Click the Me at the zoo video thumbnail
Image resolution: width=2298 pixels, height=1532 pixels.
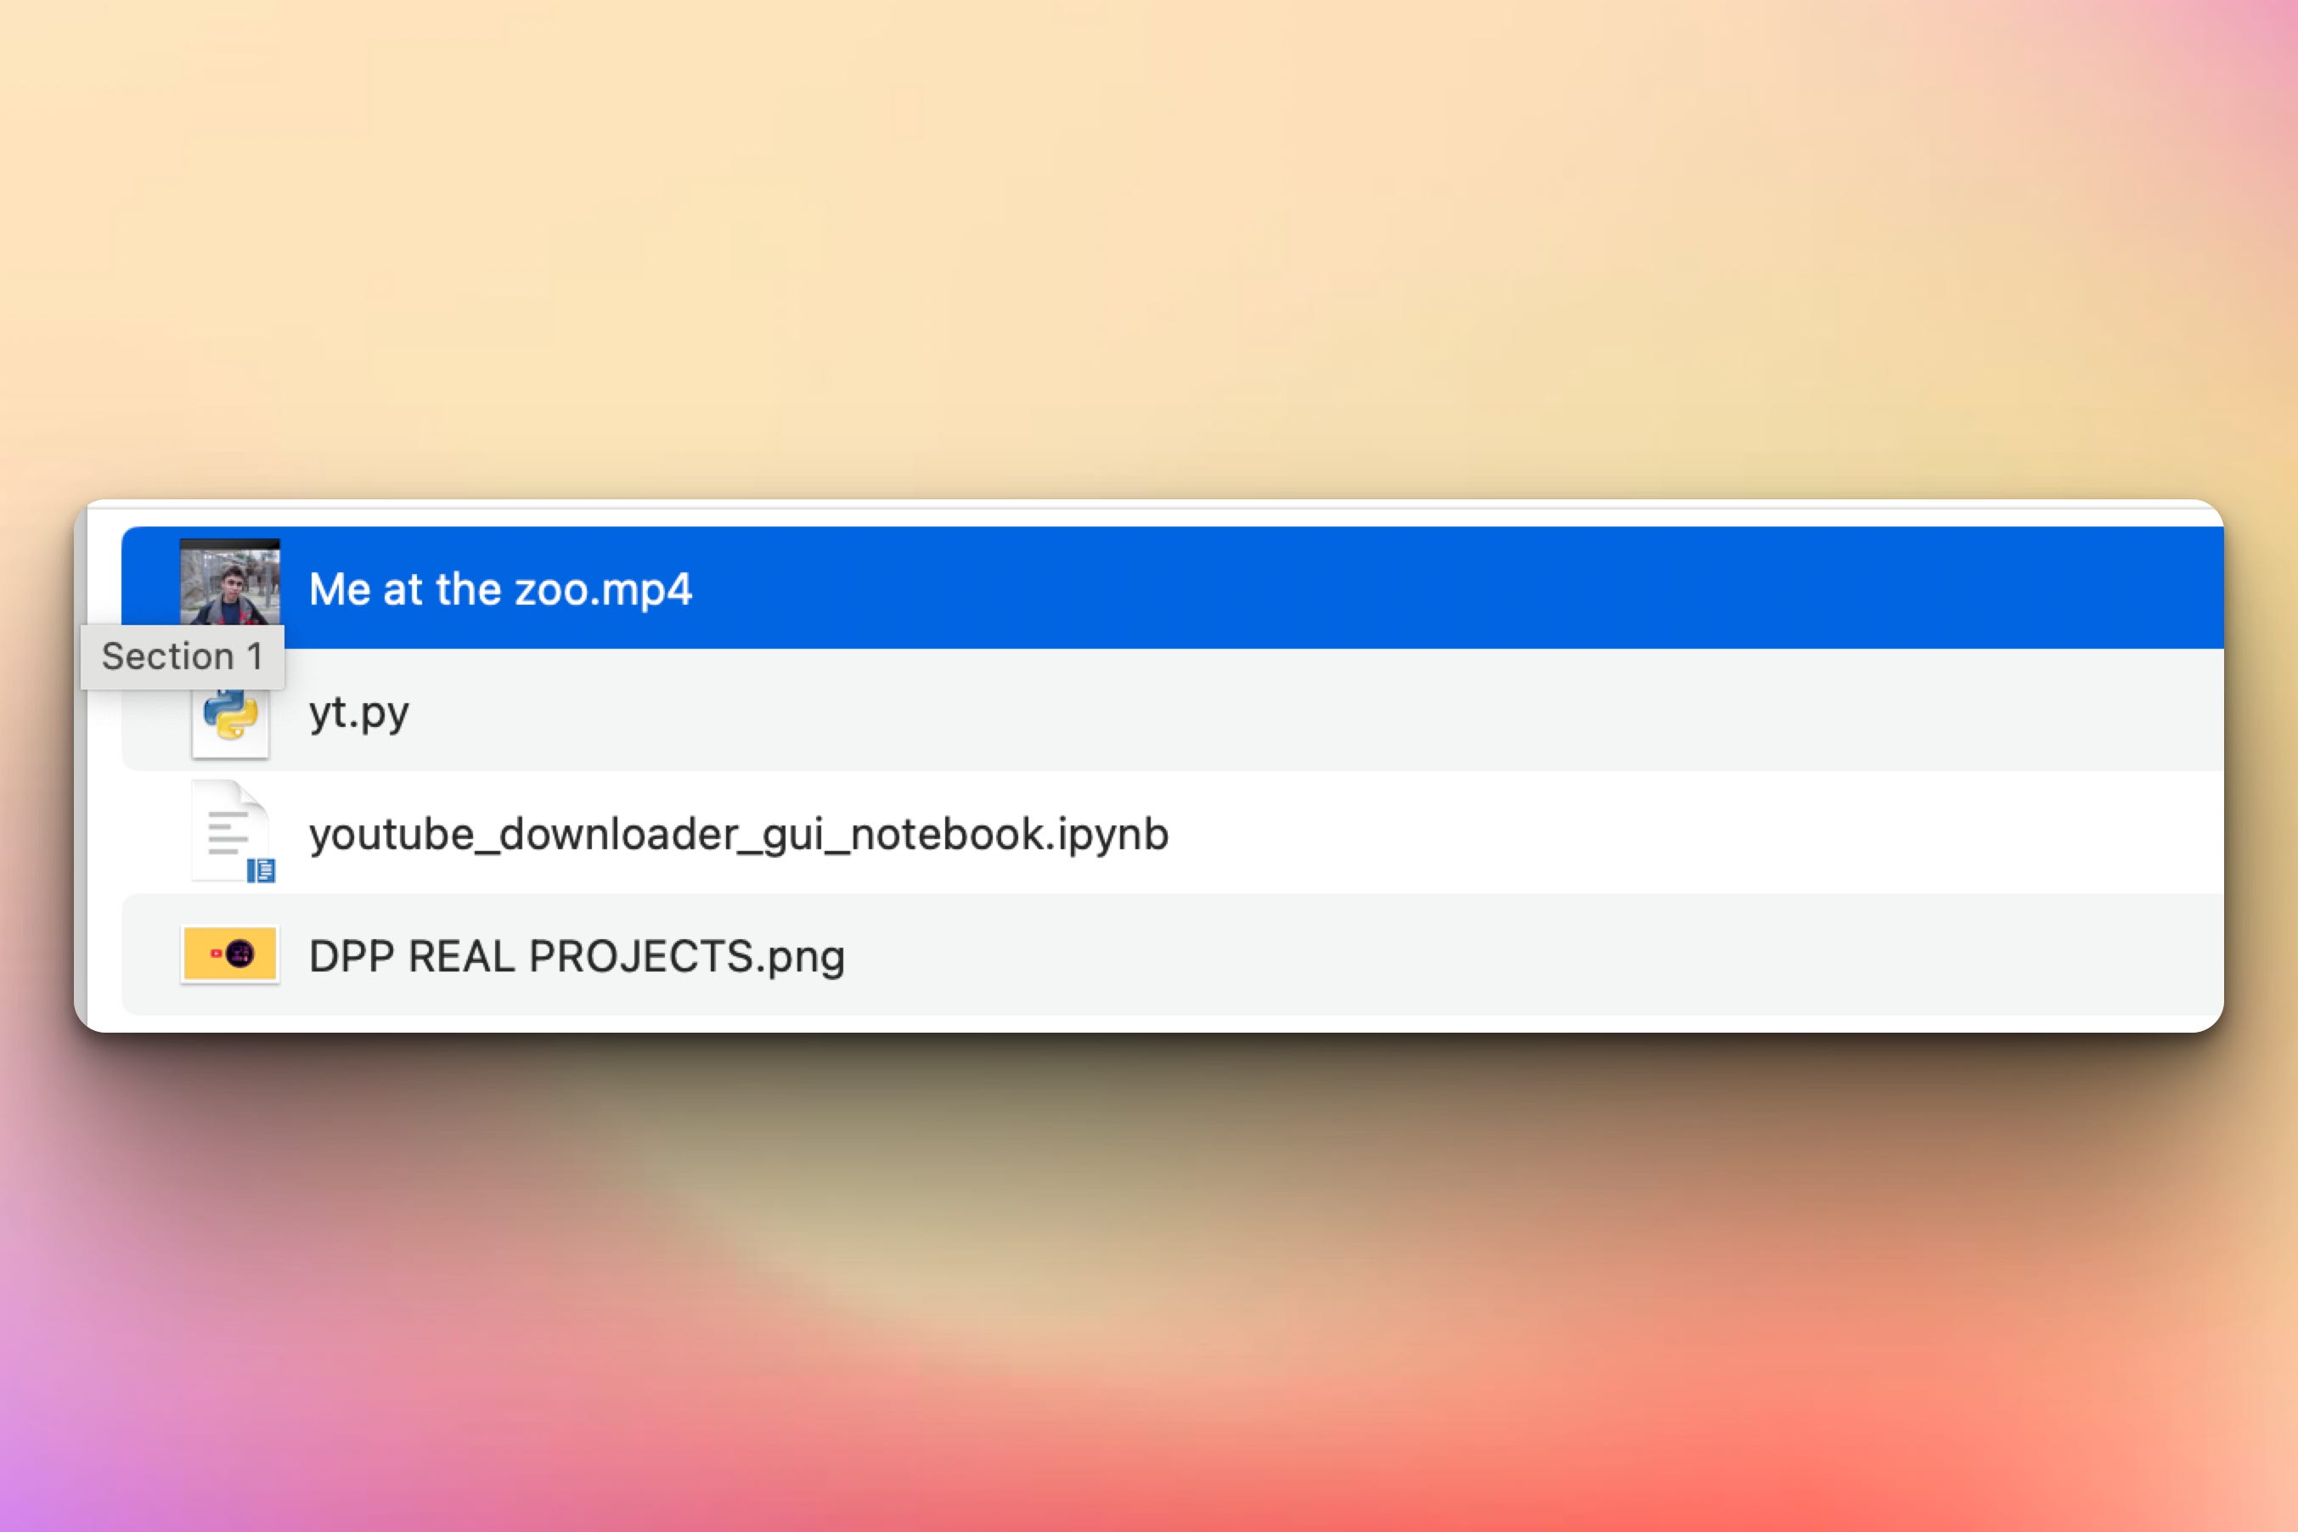click(x=229, y=582)
